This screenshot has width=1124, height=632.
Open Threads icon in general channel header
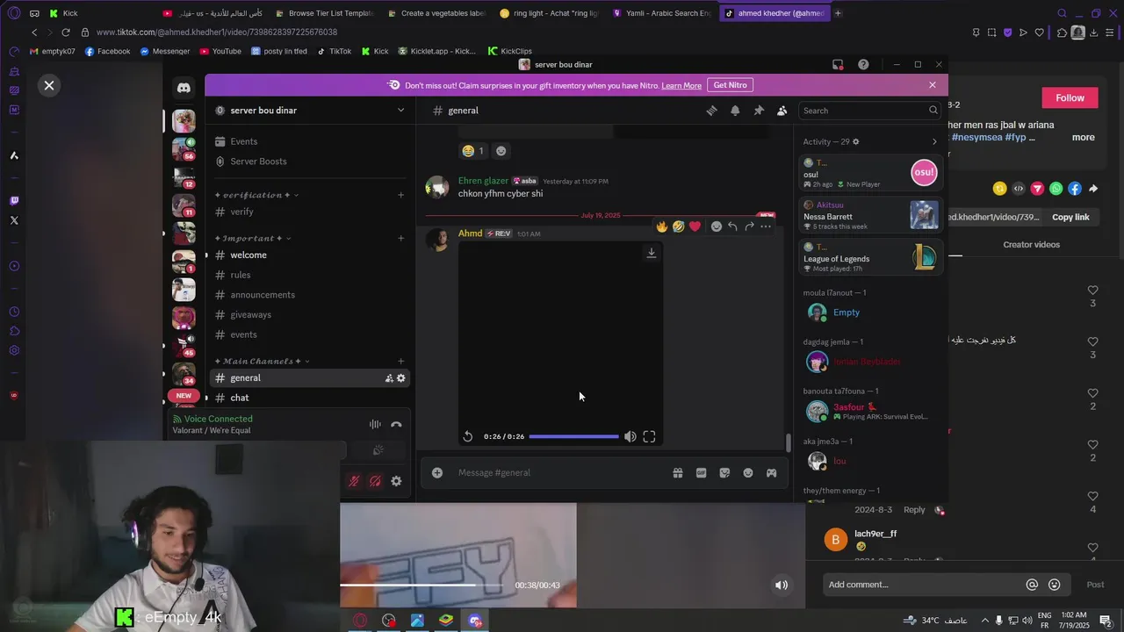tap(711, 111)
